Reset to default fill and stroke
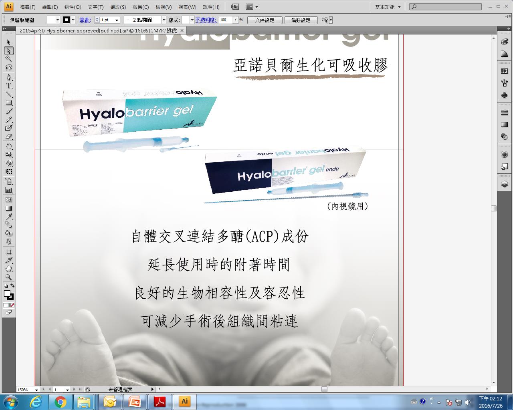This screenshot has height=410, width=513. point(6,286)
